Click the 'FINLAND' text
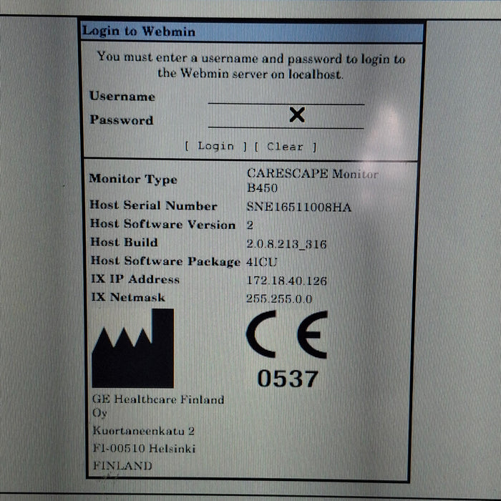The width and height of the screenshot is (501, 501). coord(122,465)
